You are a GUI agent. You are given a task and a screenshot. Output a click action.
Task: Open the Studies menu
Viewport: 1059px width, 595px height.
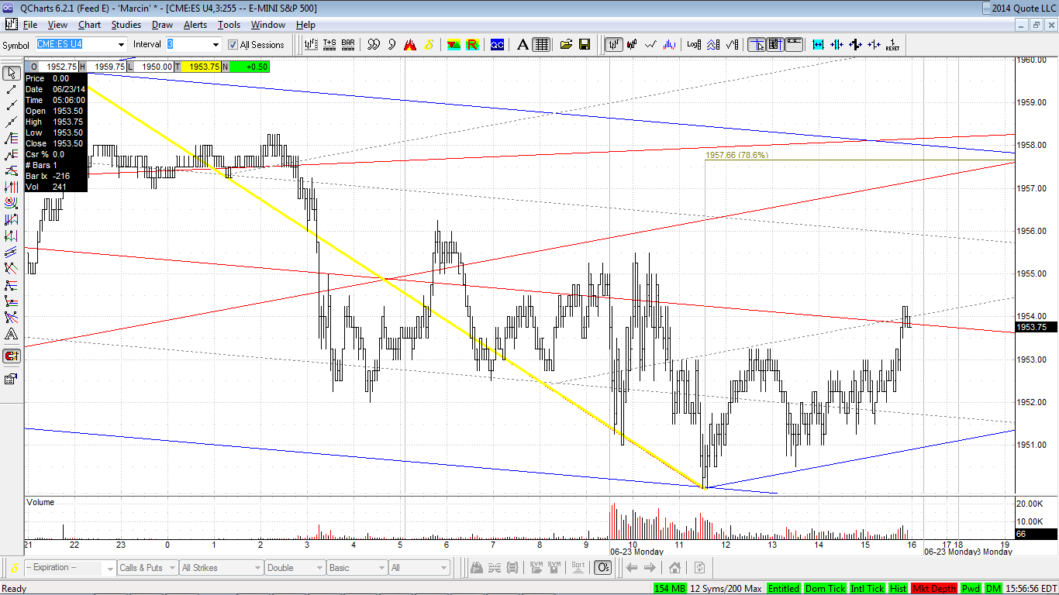click(x=126, y=25)
